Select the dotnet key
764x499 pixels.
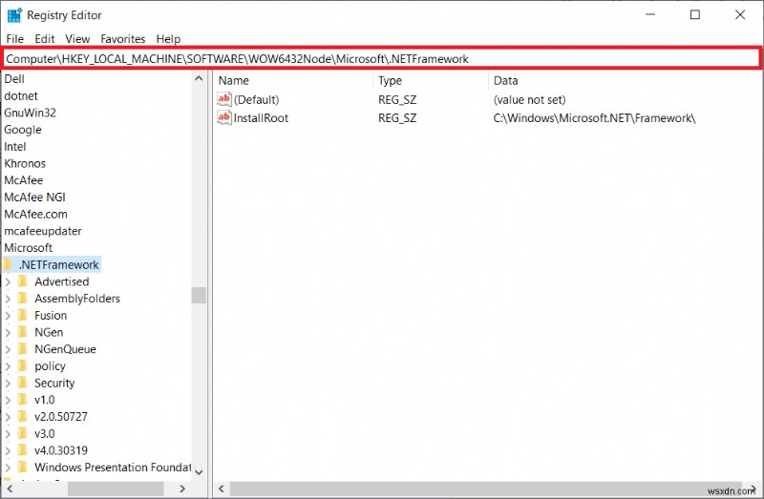tap(21, 96)
